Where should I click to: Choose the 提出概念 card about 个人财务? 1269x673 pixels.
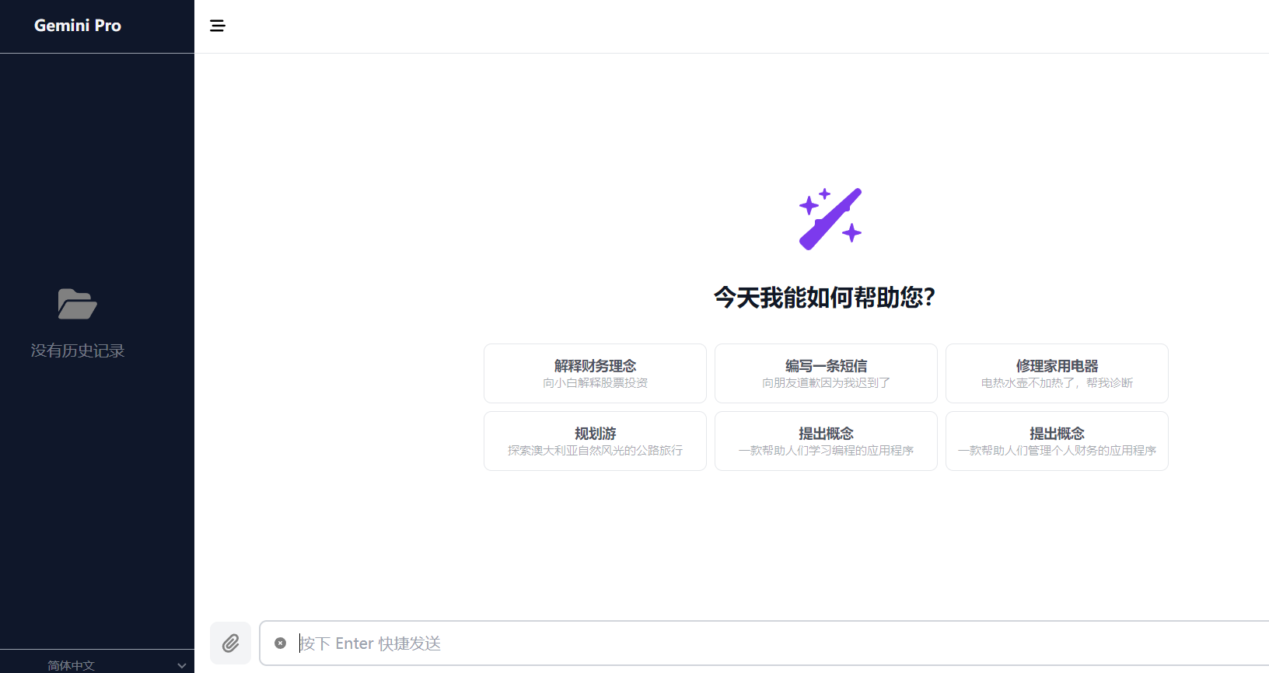pyautogui.click(x=1057, y=441)
